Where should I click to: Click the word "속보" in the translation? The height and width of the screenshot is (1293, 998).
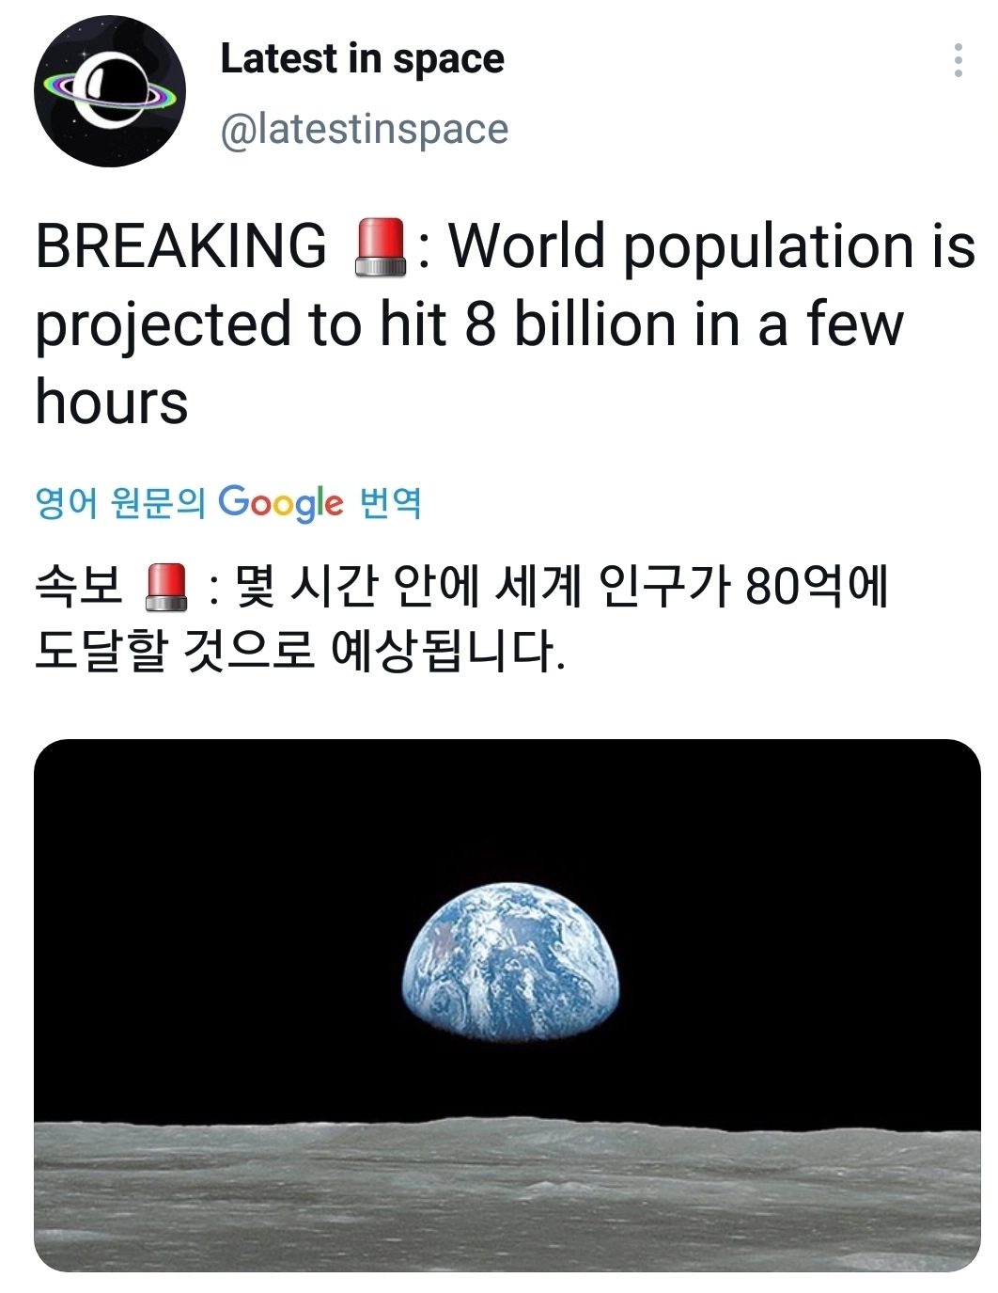pyautogui.click(x=78, y=587)
